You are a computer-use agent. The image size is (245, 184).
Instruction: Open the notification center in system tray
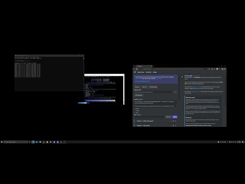(243, 142)
